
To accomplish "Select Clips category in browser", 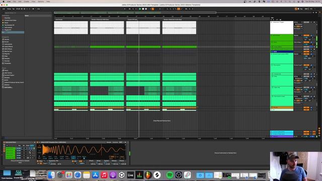I will pos(6,56).
